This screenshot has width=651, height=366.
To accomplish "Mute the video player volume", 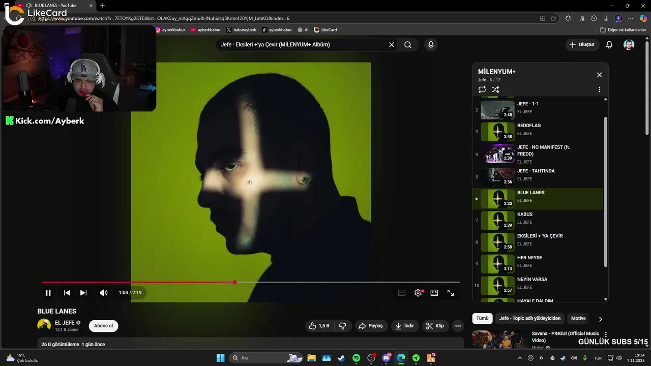I will point(104,293).
